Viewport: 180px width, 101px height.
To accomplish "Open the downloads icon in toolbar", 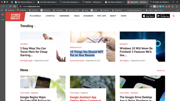I will click(x=177, y=6).
